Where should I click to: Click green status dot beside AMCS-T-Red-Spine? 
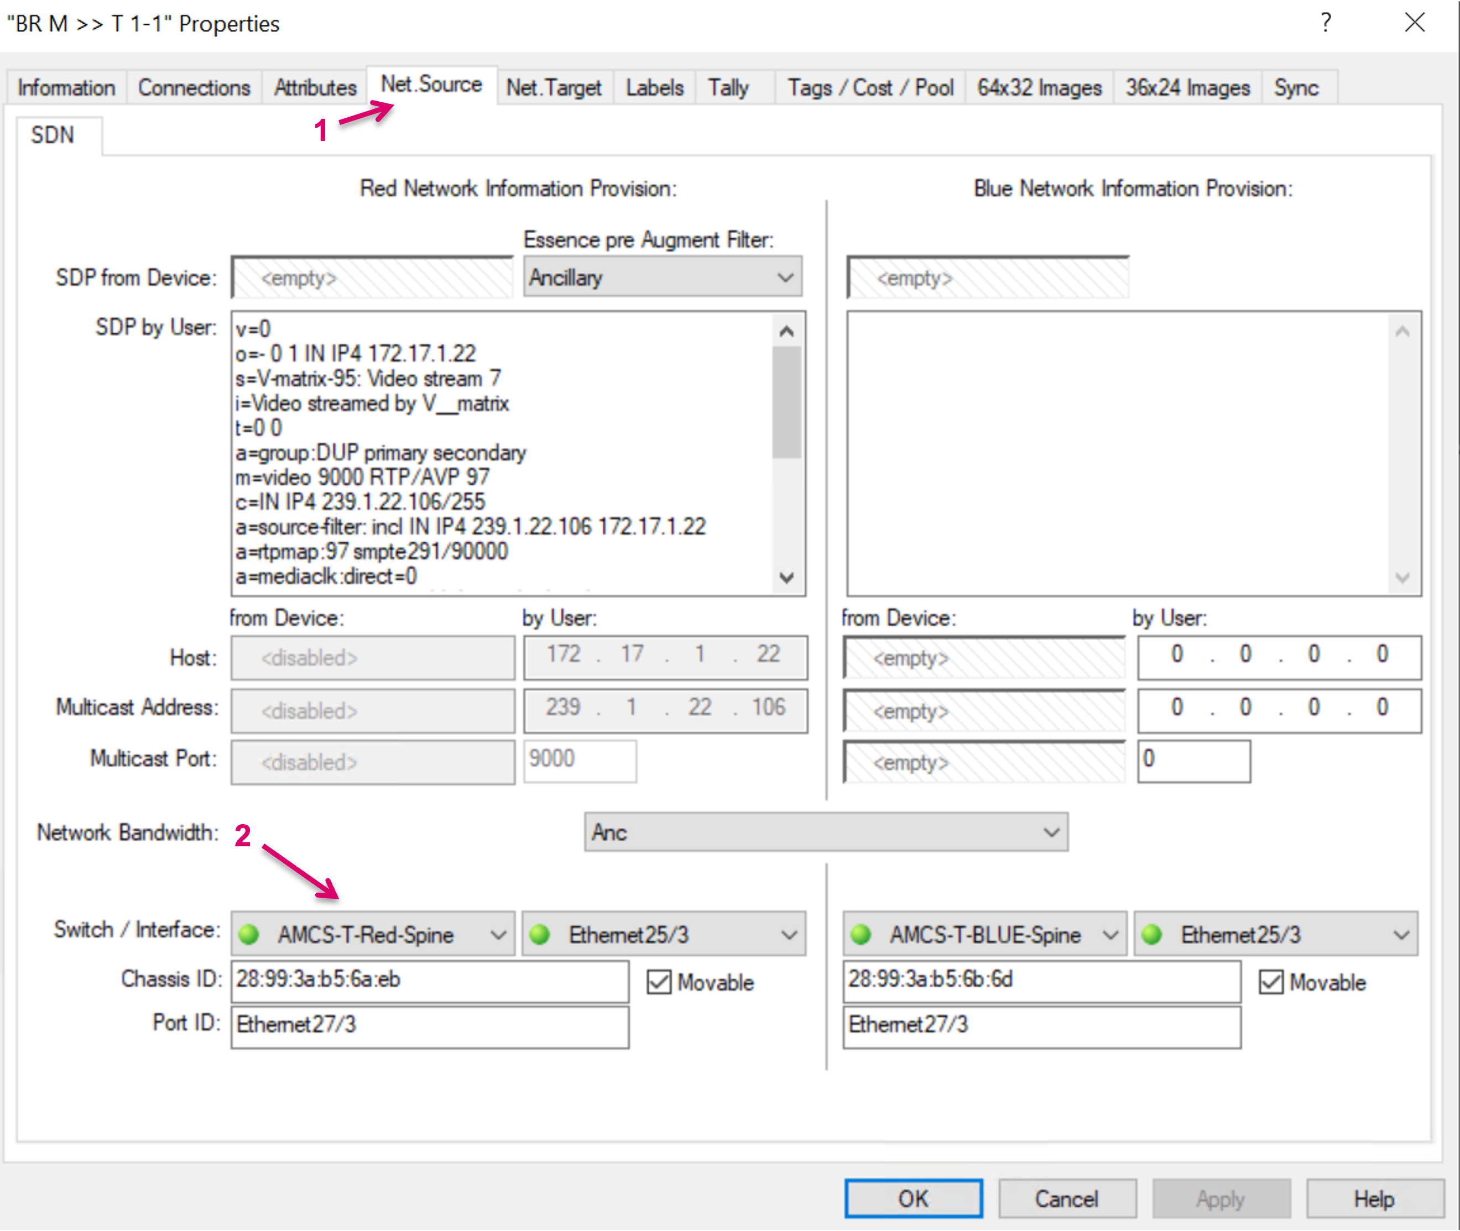[x=249, y=934]
